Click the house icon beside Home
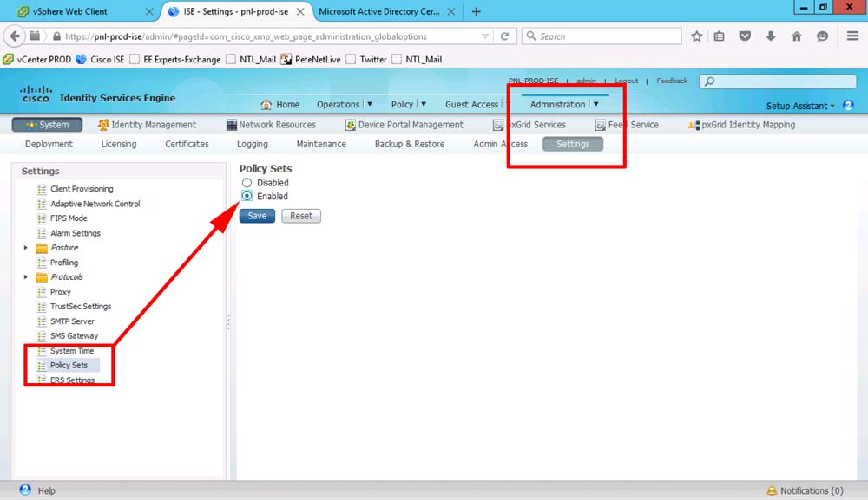This screenshot has height=500, width=868. [x=266, y=105]
